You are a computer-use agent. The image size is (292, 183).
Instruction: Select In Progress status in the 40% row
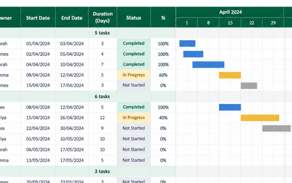[x=134, y=118]
